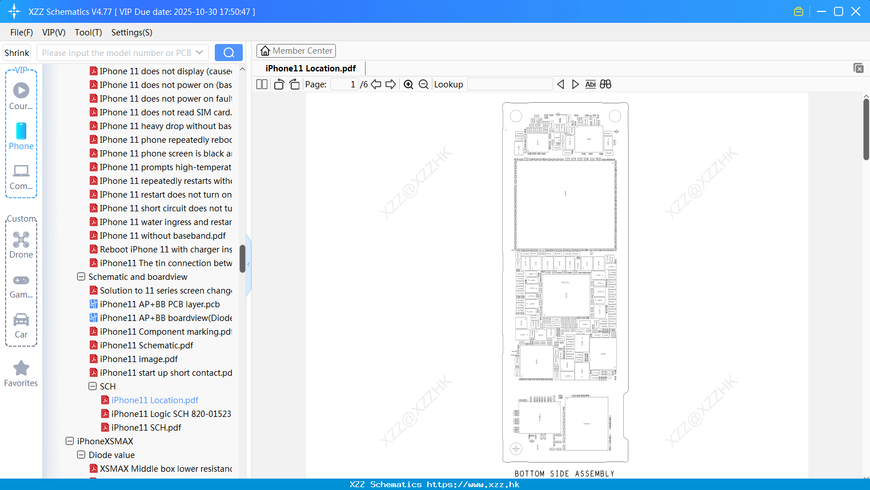Open iPhone 11 heavy drop without baseband
Screen dimensions: 870x490
166,126
